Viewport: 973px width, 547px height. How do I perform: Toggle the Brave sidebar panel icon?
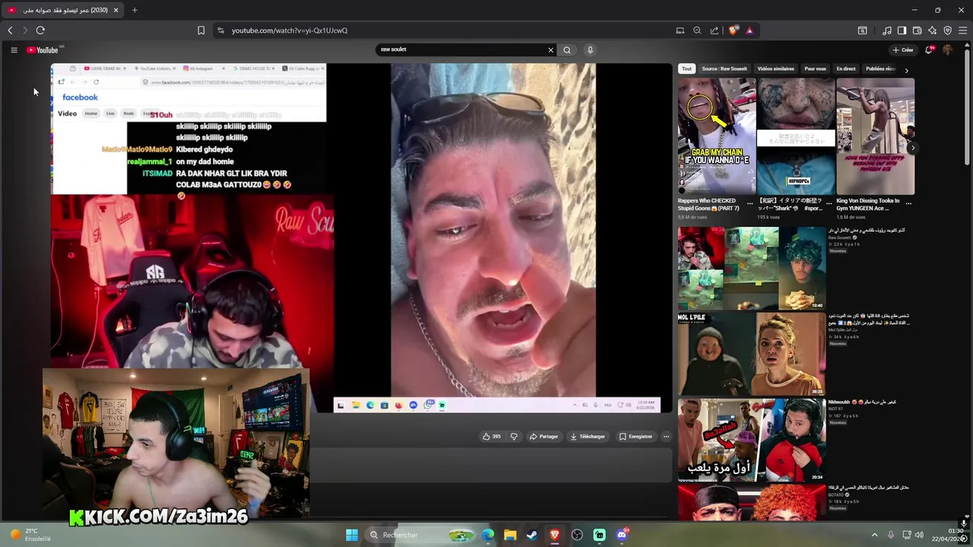(902, 30)
